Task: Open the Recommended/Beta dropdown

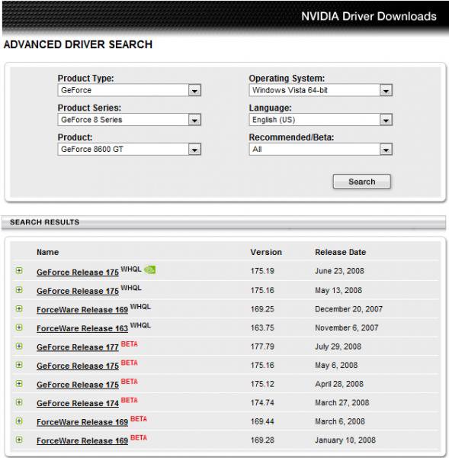Action: click(x=321, y=150)
